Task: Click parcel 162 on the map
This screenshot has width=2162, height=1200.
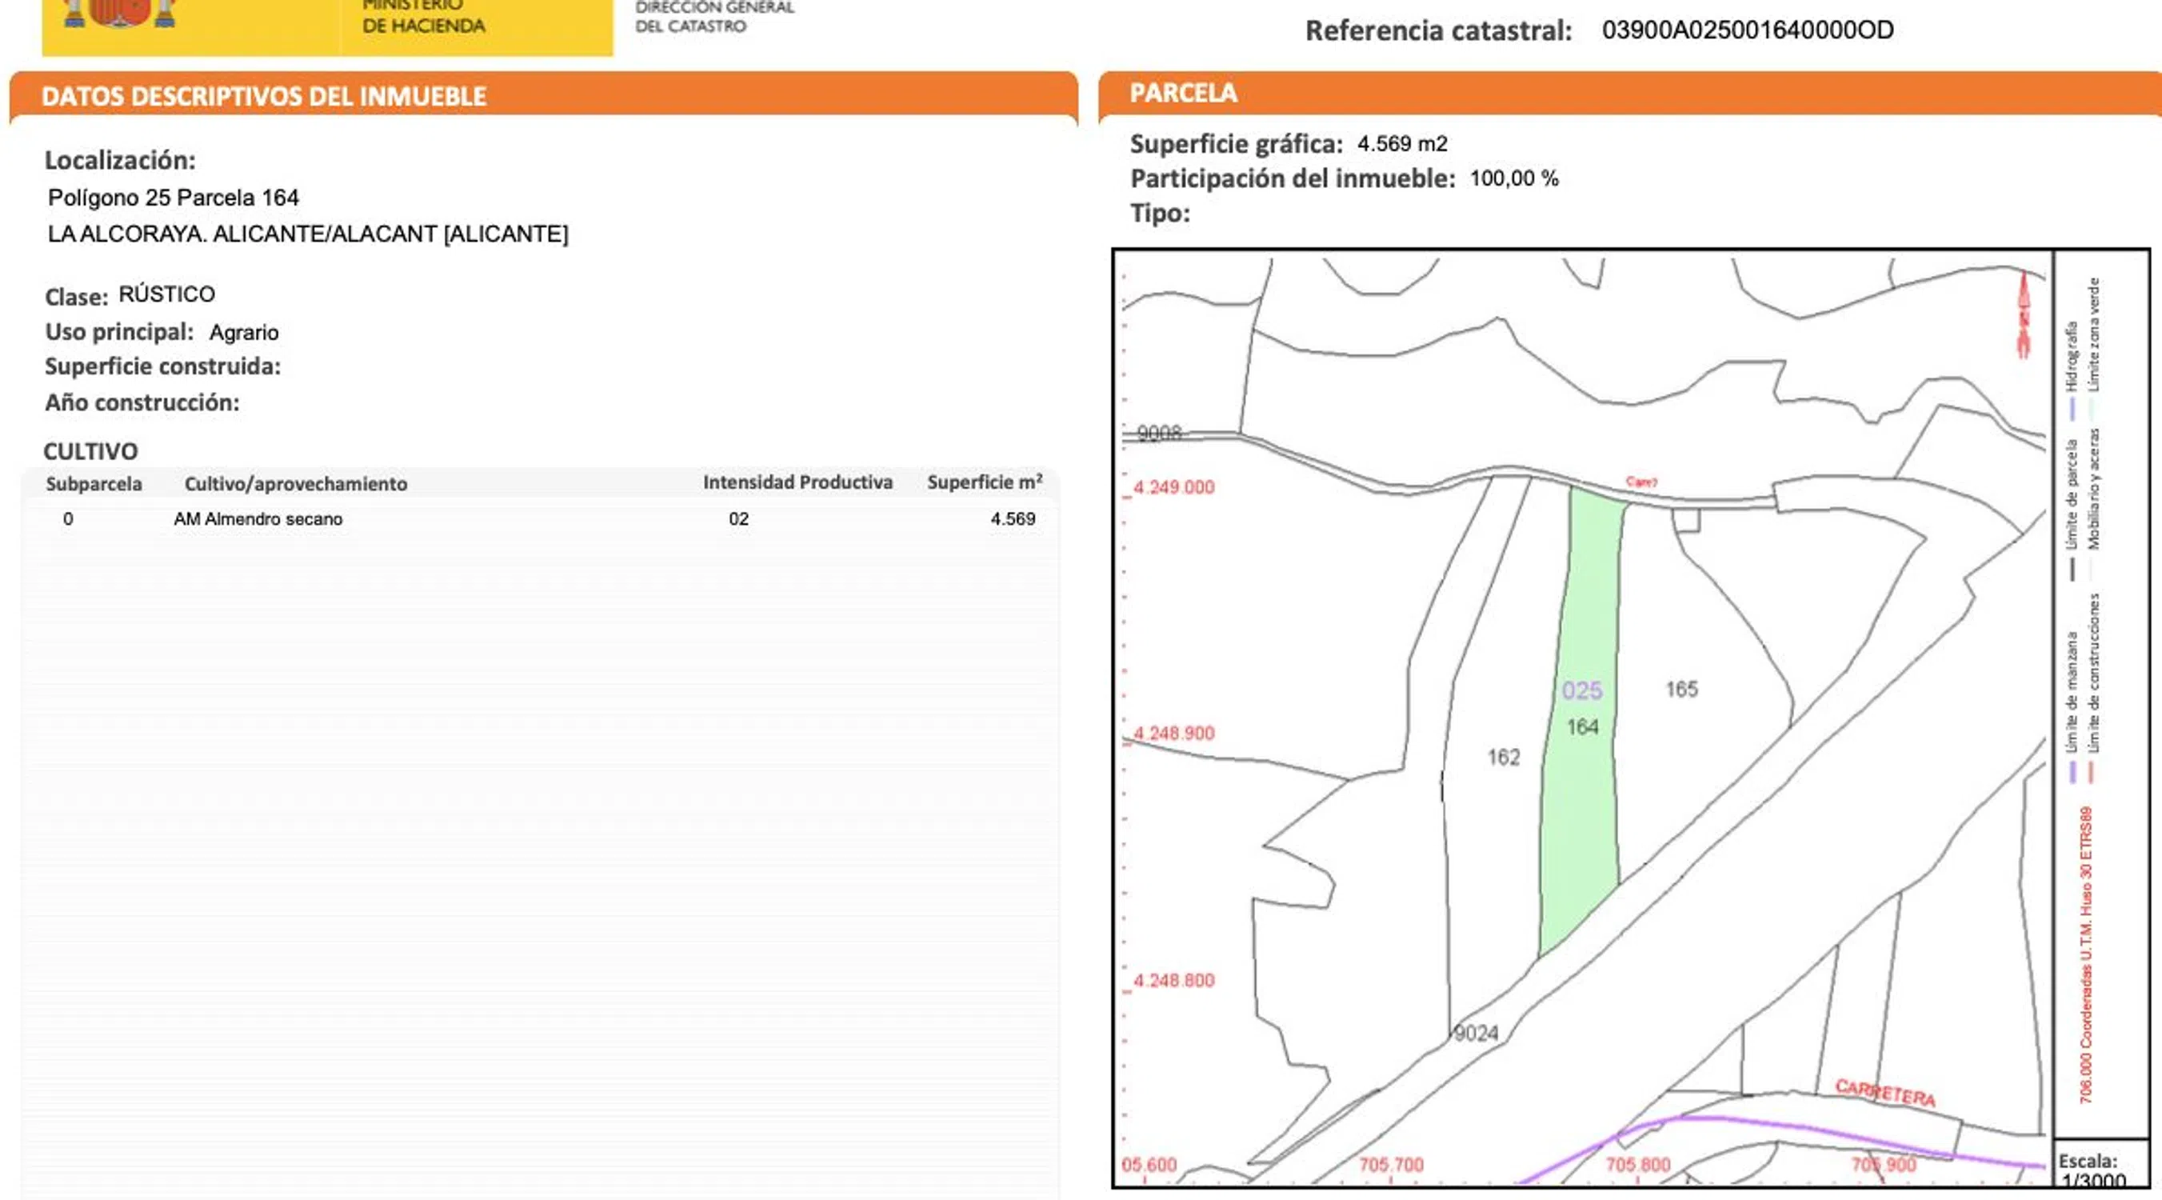Action: pos(1503,757)
